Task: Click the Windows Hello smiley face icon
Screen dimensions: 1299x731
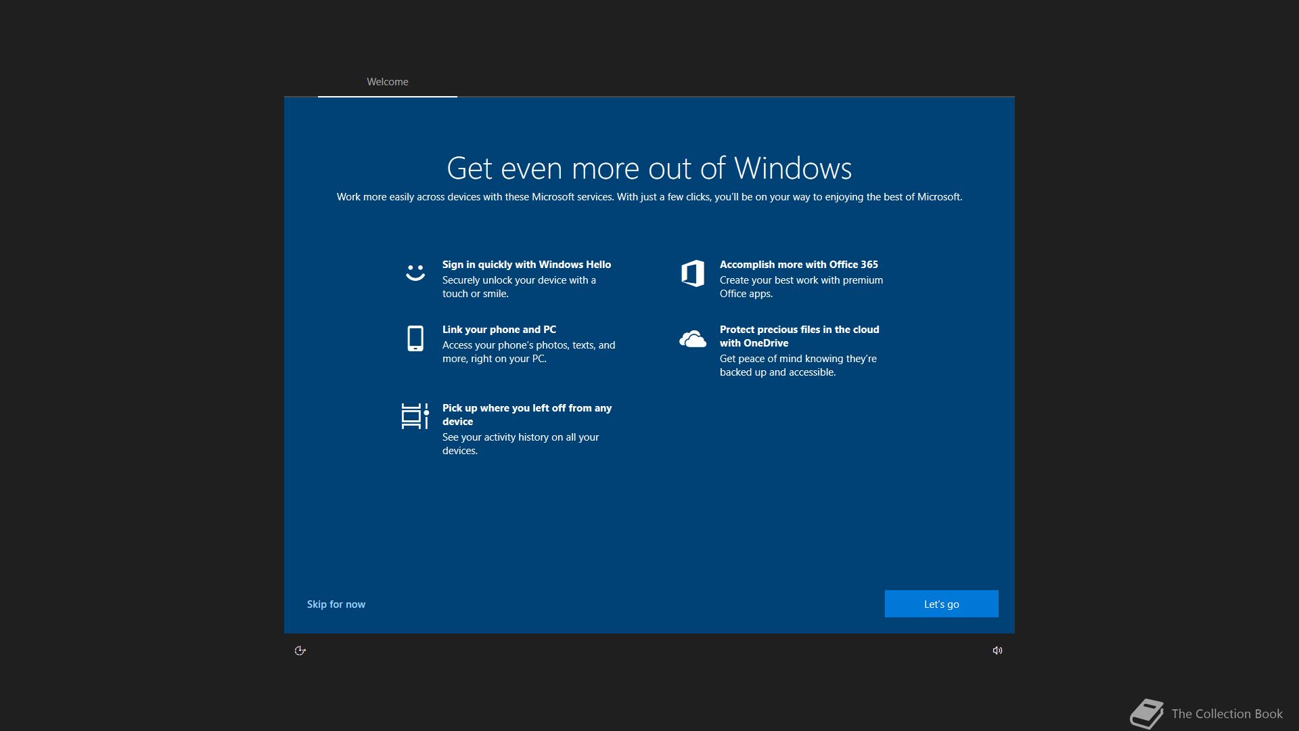Action: pos(415,272)
